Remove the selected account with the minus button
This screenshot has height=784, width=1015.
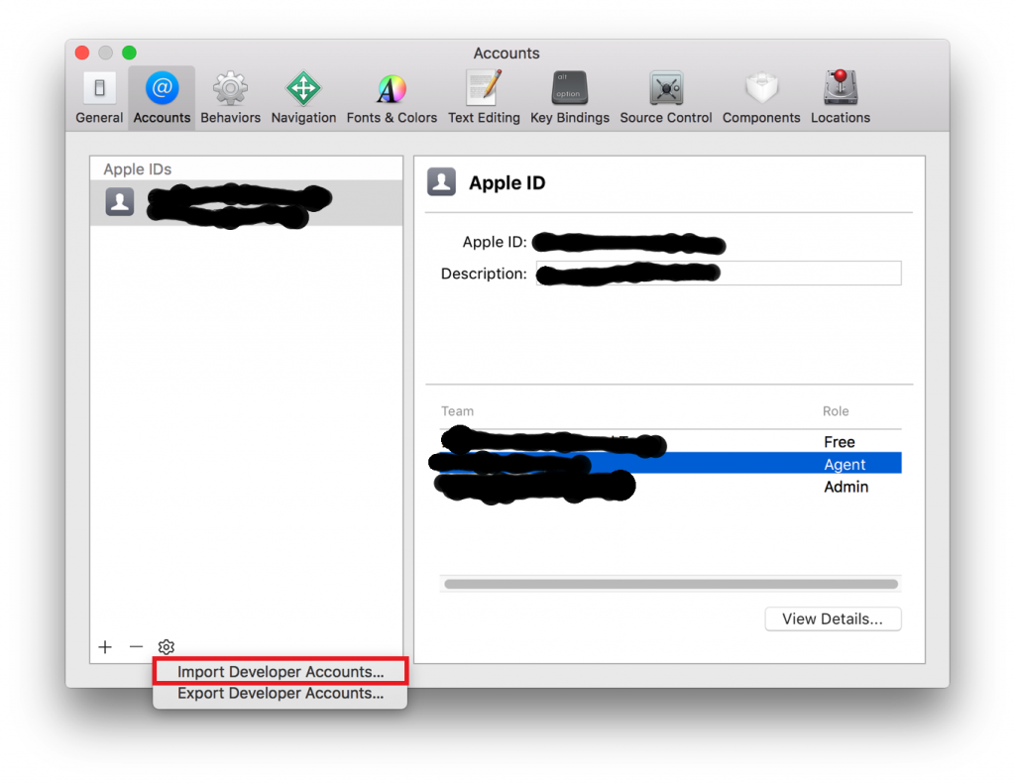click(x=136, y=647)
